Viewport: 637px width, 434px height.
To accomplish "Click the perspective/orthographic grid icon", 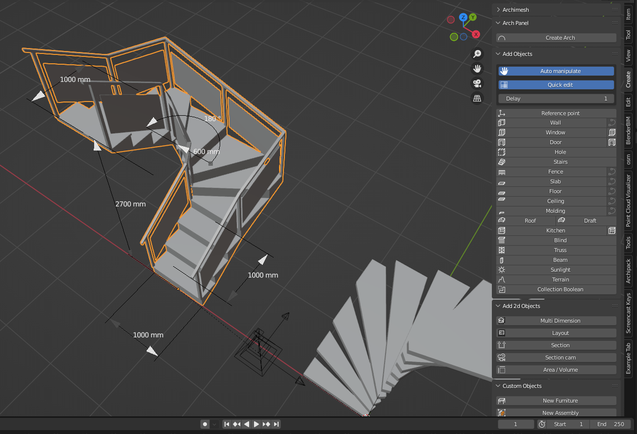I will [x=477, y=98].
